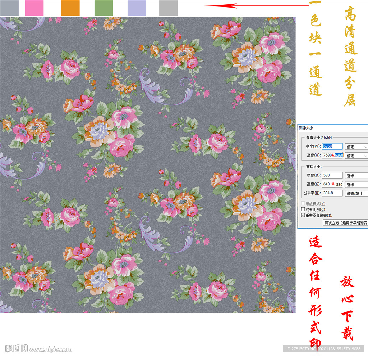368x356 pixels.
Task: Expand the 两次立方 resample method dropdown
Action: (345, 223)
